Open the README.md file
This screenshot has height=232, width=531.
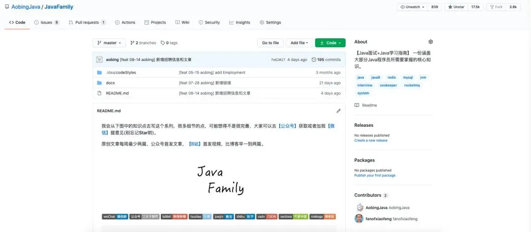point(117,93)
